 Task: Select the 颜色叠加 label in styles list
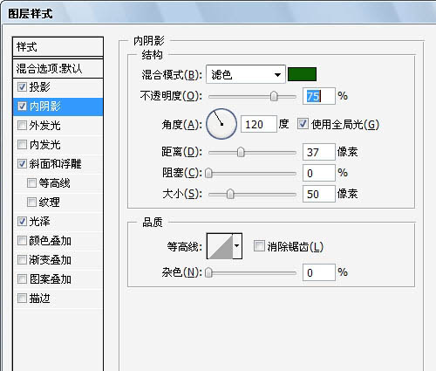(x=50, y=241)
